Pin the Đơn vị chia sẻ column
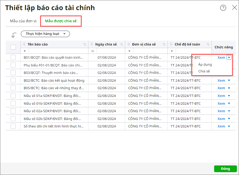Image resolution: width=239 pixels, height=175 pixels. pyautogui.click(x=129, y=44)
